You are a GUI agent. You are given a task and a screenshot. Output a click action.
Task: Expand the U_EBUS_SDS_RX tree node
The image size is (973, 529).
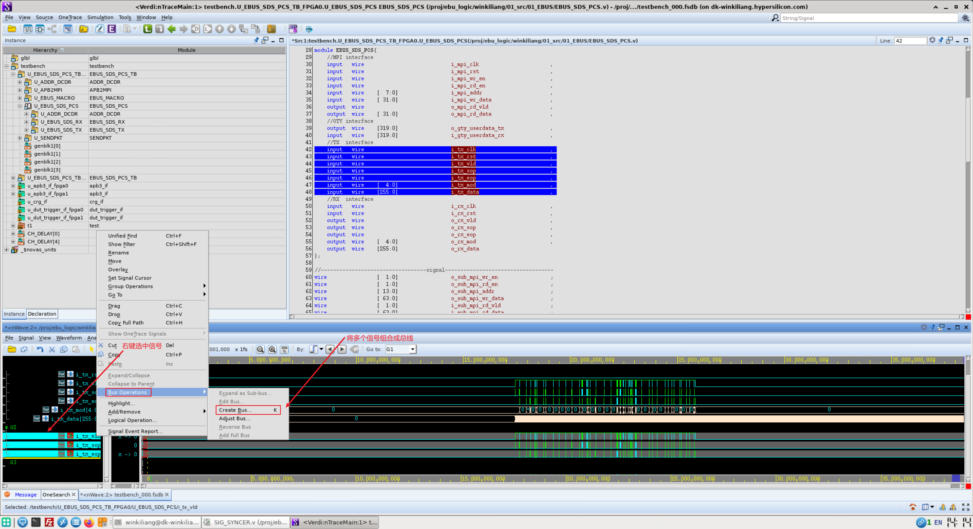[x=26, y=122]
